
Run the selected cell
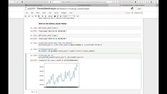[x=50, y=16]
